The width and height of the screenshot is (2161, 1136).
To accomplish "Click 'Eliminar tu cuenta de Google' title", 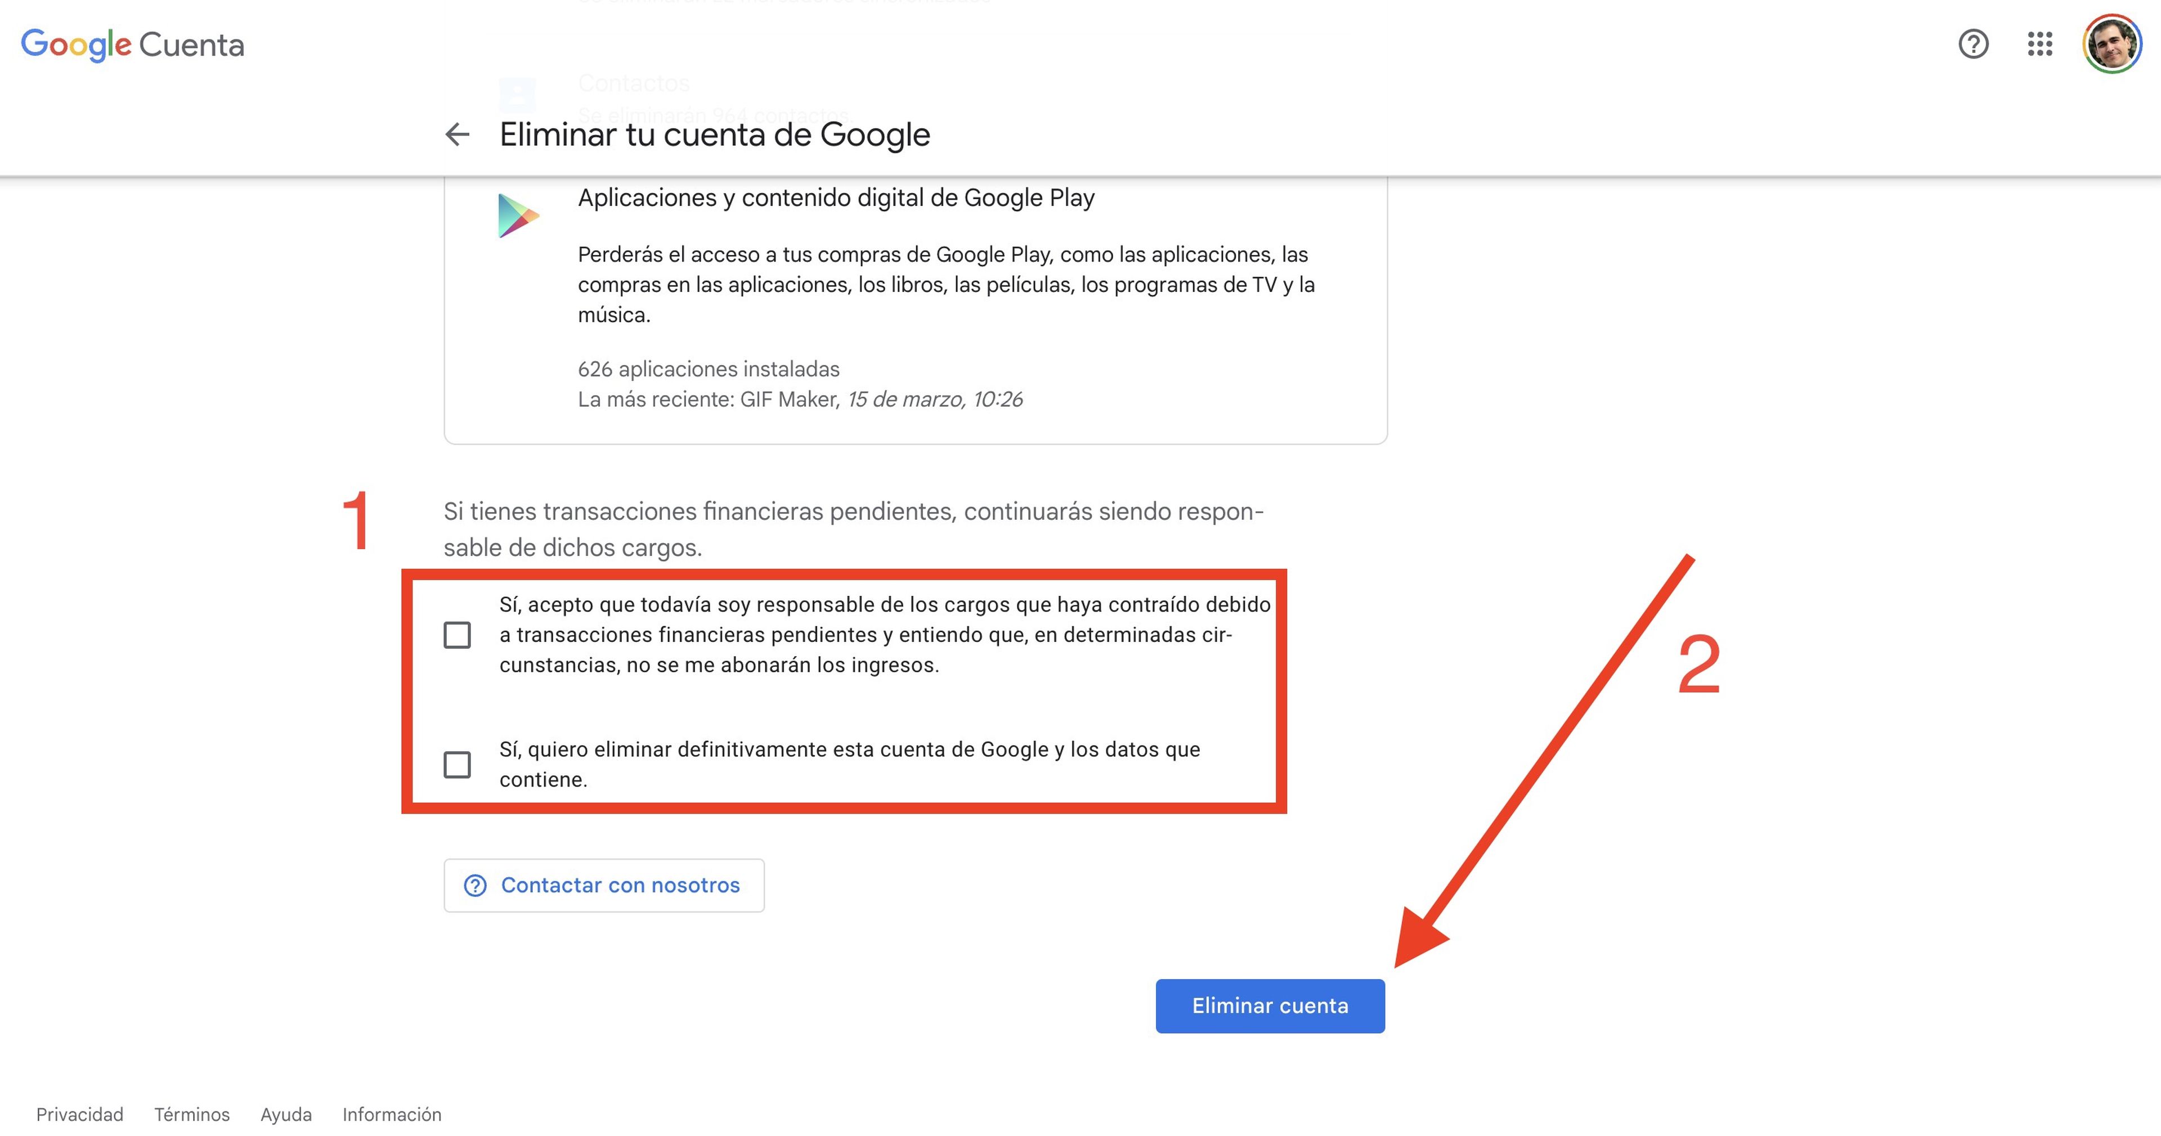I will coord(715,134).
